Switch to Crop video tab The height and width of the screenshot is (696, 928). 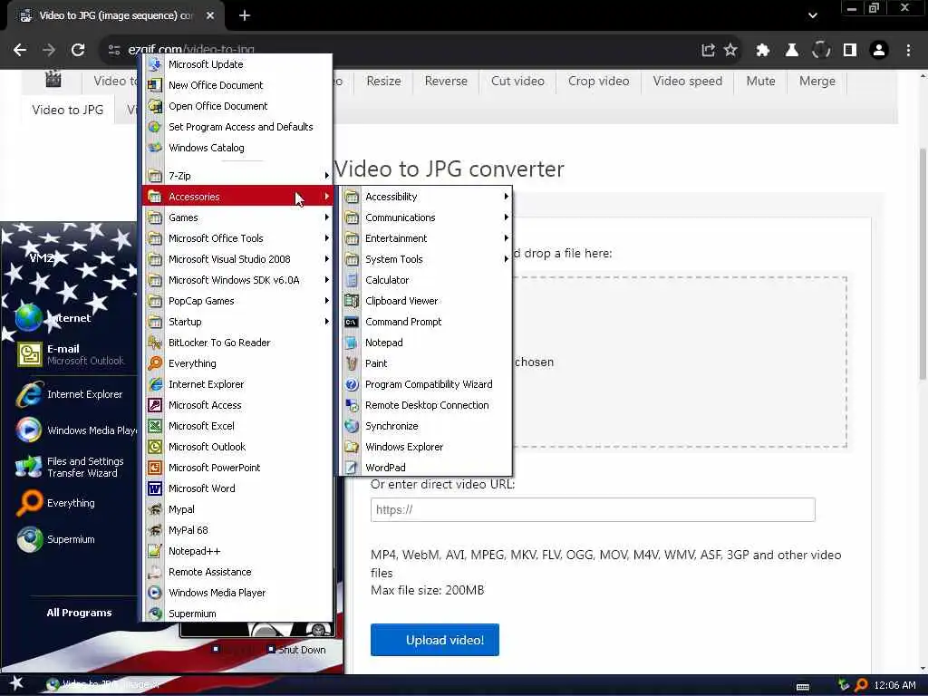pyautogui.click(x=598, y=81)
